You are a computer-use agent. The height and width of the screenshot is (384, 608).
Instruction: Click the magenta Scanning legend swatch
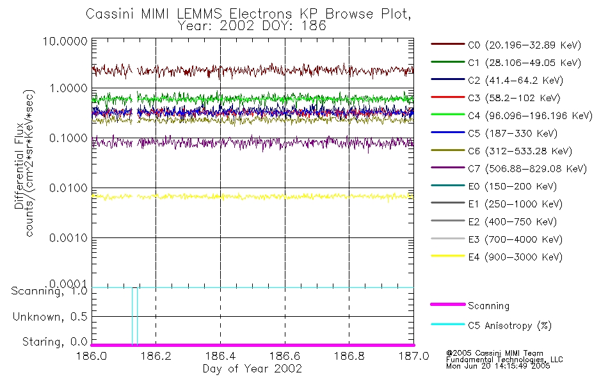[447, 305]
